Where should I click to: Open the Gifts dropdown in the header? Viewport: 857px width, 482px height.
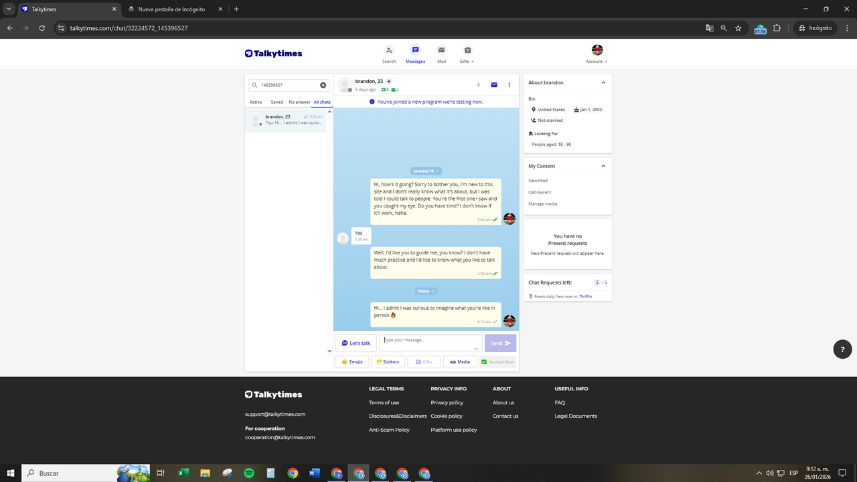pos(467,54)
